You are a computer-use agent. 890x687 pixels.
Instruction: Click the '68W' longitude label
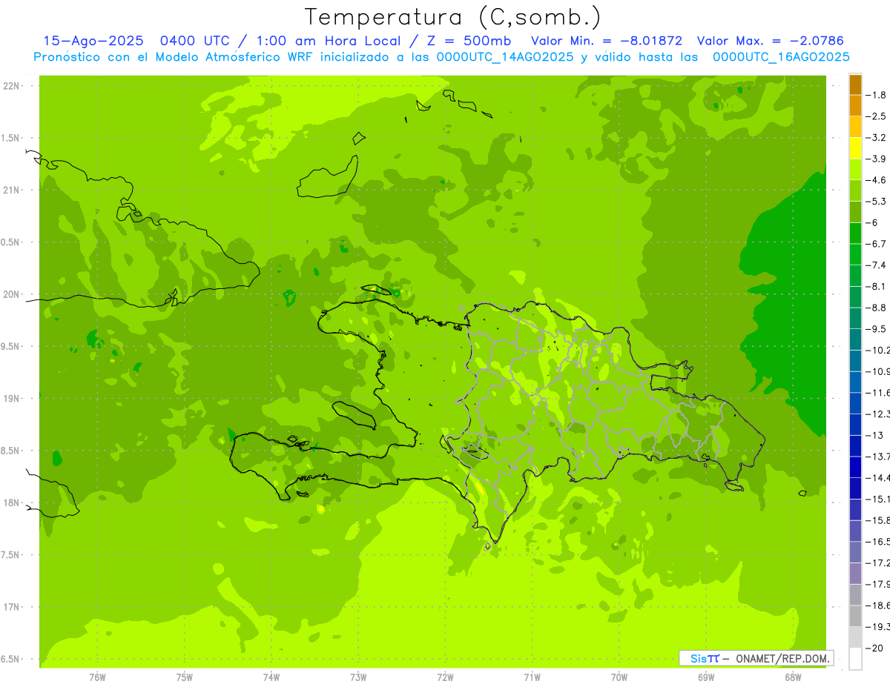[x=793, y=677]
